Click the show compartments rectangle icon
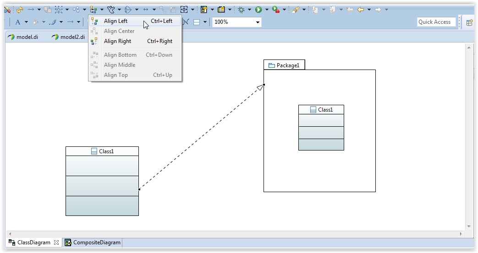Image resolution: width=478 pixels, height=253 pixels. coord(197,22)
